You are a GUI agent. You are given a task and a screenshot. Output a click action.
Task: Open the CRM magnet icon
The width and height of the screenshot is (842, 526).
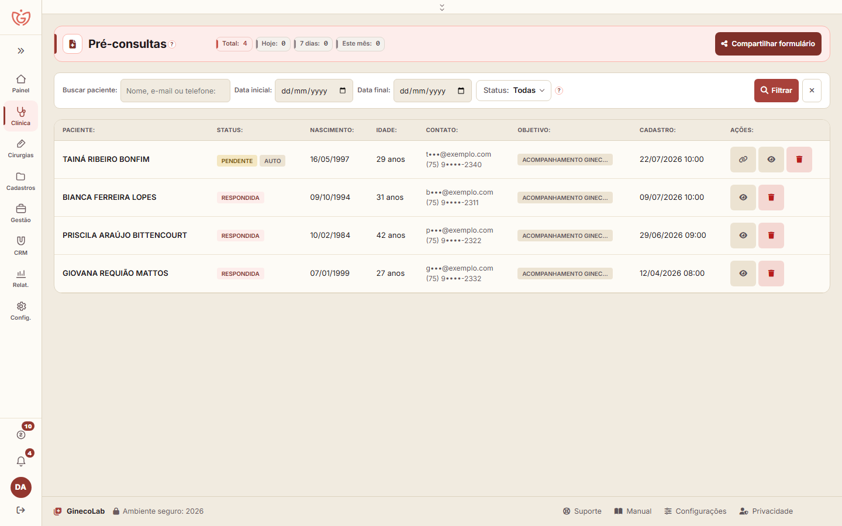coord(21,246)
